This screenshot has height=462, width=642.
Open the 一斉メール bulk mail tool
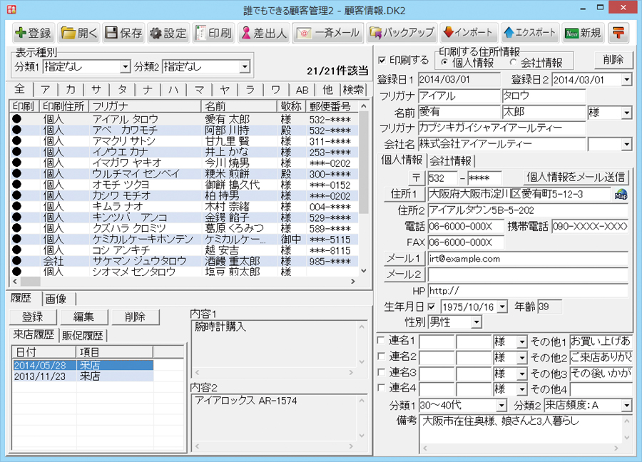329,33
